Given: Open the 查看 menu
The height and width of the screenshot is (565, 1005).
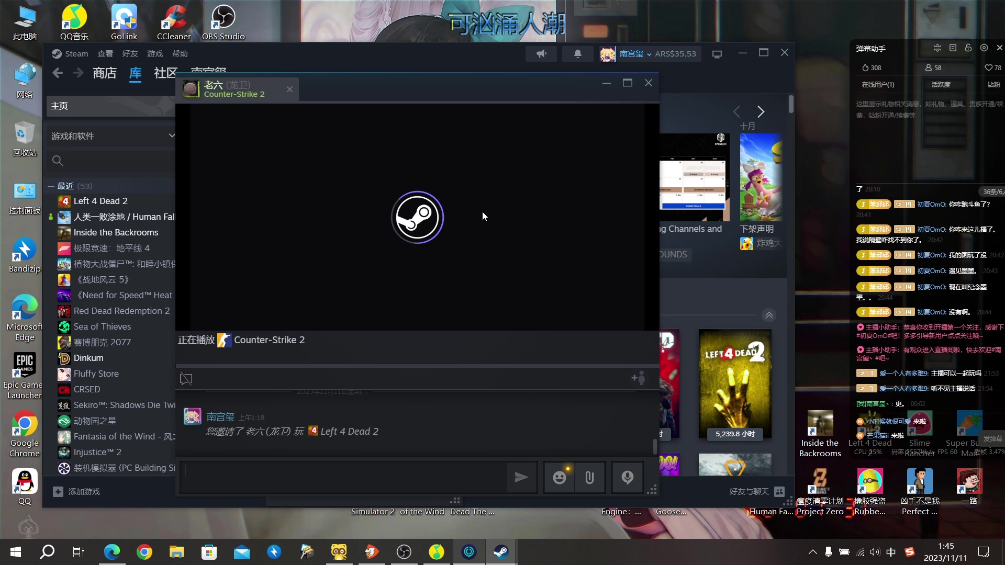Looking at the screenshot, I should point(105,54).
